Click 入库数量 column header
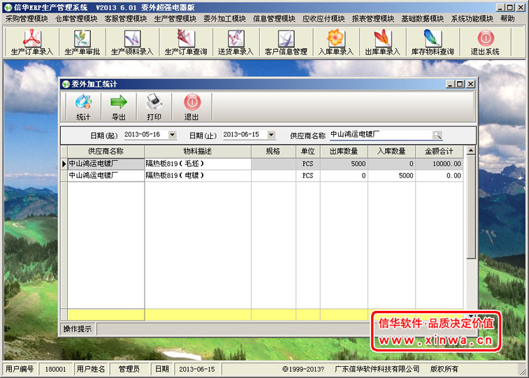Image resolution: width=529 pixels, height=378 pixels. click(x=391, y=152)
